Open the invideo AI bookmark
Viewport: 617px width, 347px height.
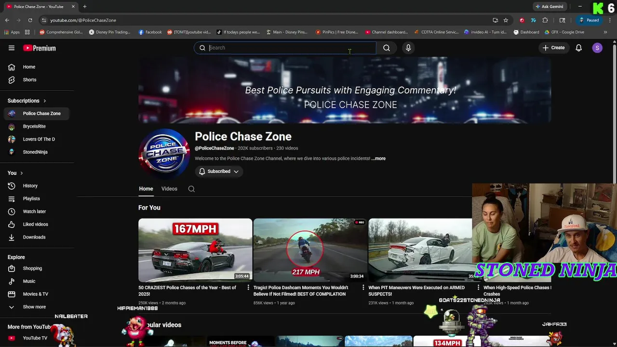tap(485, 32)
